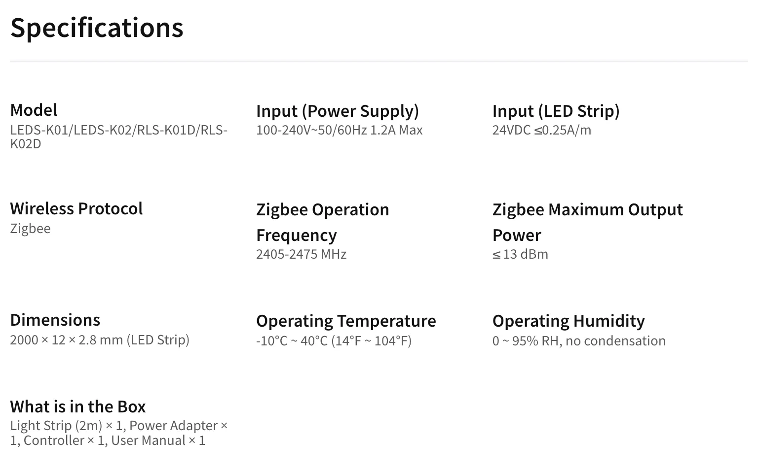Select the Input (Power Supply) heading

point(338,111)
